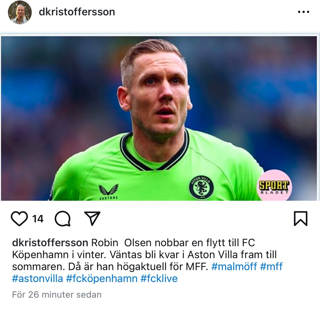Image resolution: width=320 pixels, height=310 pixels.
Task: Click the Castore logo on jersey
Action: (108, 192)
